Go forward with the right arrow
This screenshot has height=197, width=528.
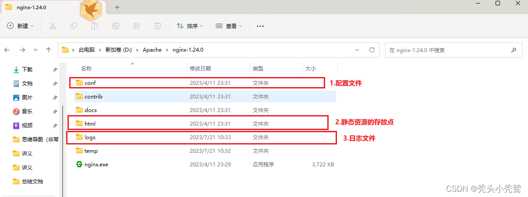(22, 50)
